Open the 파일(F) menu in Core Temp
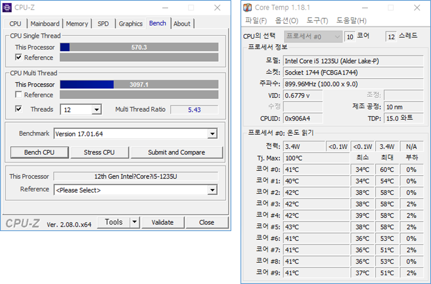 pyautogui.click(x=256, y=21)
